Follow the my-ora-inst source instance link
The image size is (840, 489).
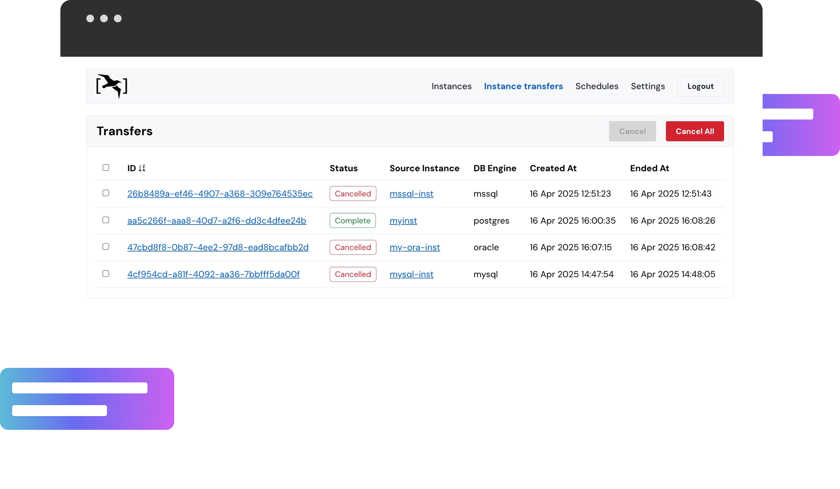pos(415,248)
